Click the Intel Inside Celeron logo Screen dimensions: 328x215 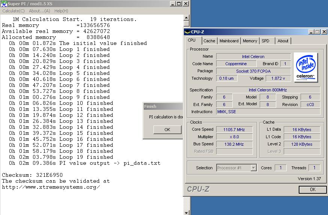[305, 67]
